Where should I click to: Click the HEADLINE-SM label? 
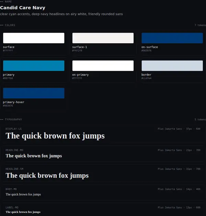click(14, 169)
